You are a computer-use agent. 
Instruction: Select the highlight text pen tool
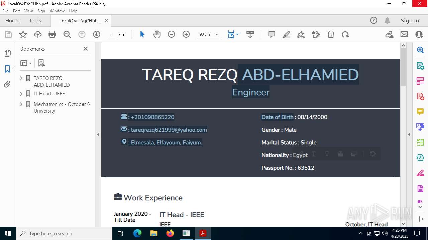(287, 34)
